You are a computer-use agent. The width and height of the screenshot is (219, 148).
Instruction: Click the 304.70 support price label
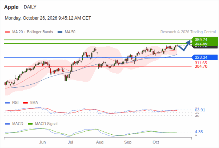tap(201, 66)
